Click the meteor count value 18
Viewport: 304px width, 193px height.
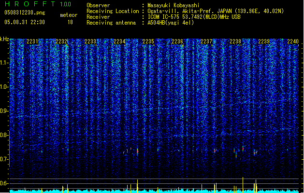[70, 22]
